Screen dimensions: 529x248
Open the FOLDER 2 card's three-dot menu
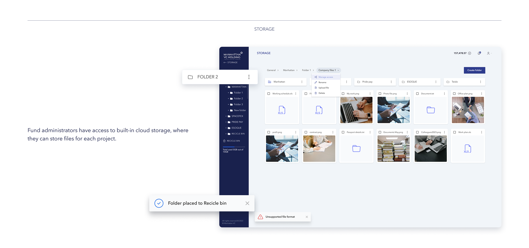pos(249,77)
